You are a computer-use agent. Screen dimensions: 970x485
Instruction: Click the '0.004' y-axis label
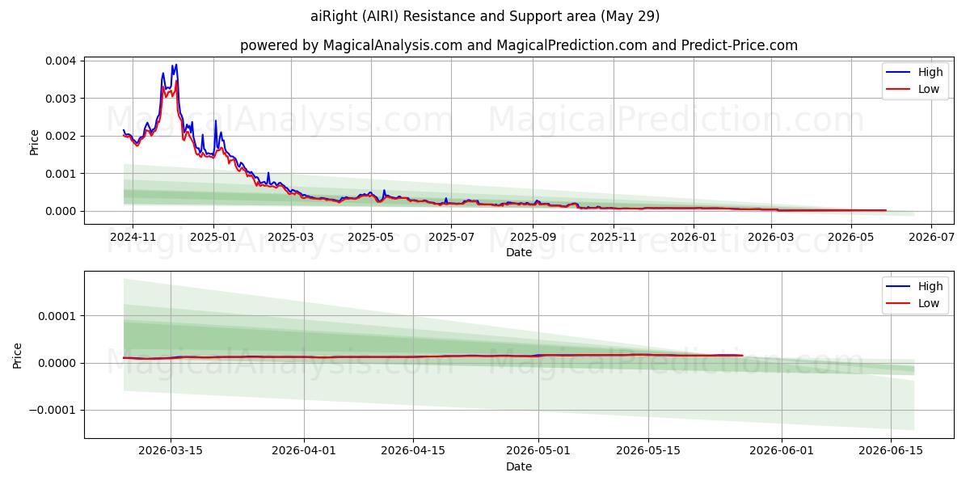[61, 61]
